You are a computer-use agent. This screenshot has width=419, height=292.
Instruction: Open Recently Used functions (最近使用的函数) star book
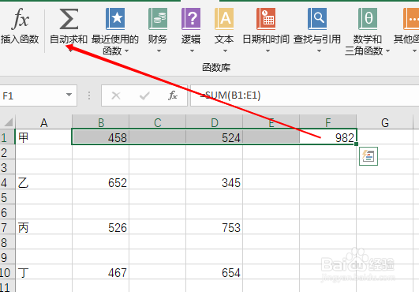(115, 19)
